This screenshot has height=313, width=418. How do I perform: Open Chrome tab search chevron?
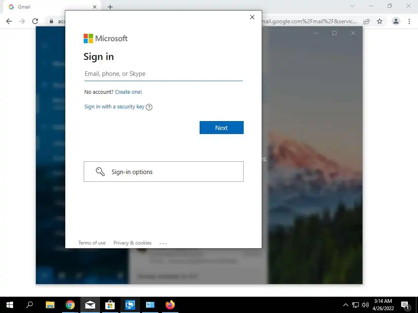(352, 6)
